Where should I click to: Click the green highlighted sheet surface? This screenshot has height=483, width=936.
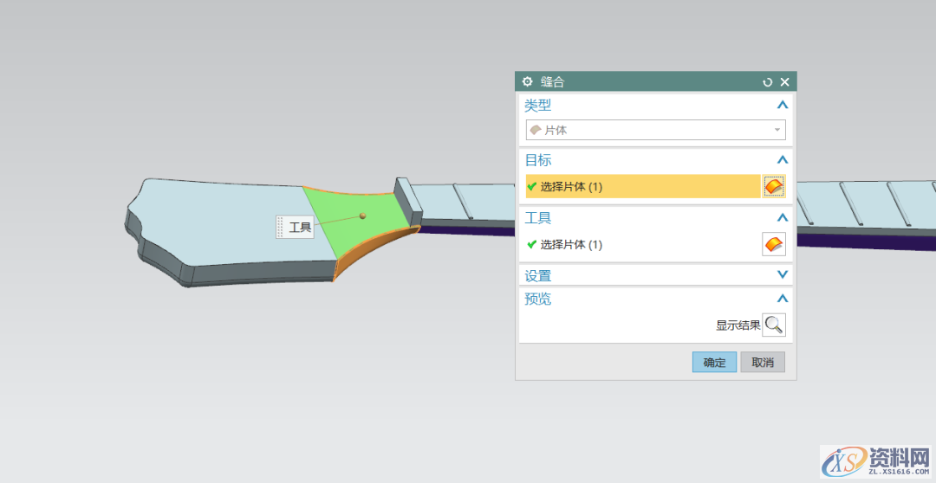pyautogui.click(x=358, y=223)
